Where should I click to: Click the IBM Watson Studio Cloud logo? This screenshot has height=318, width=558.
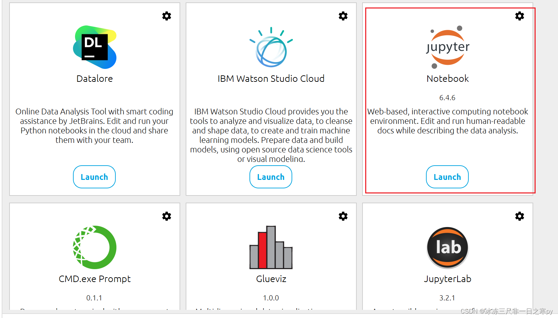(271, 47)
